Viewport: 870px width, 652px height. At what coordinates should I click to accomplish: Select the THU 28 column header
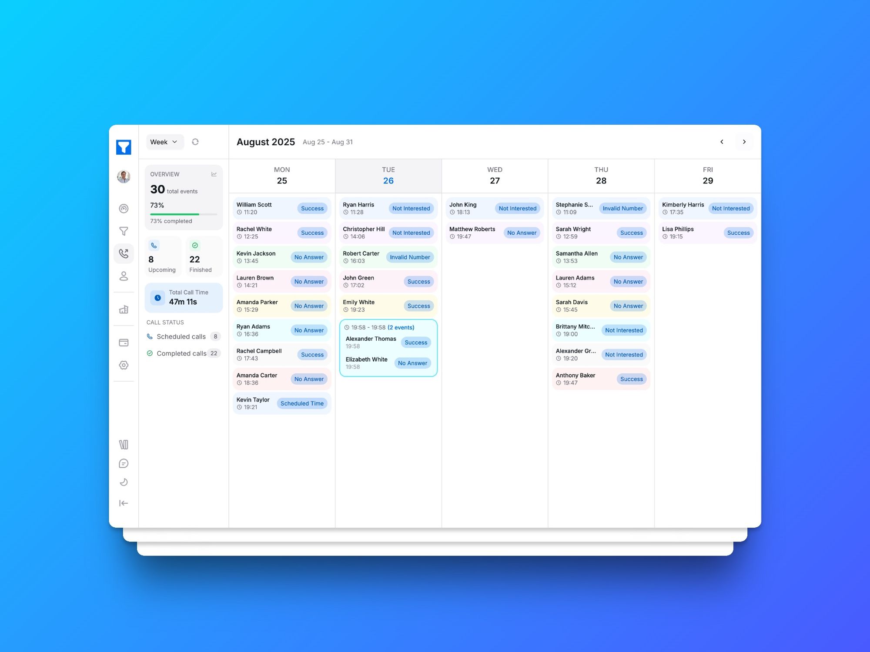(x=601, y=176)
